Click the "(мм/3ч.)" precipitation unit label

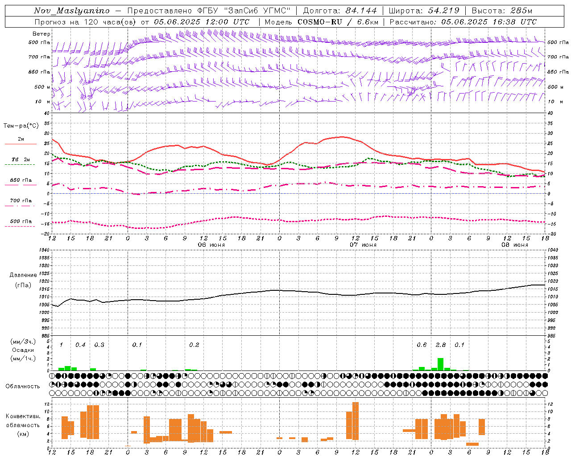[23, 342]
